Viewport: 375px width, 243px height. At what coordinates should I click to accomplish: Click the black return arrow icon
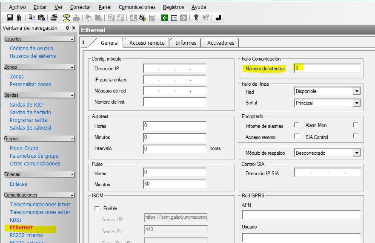tap(218, 18)
